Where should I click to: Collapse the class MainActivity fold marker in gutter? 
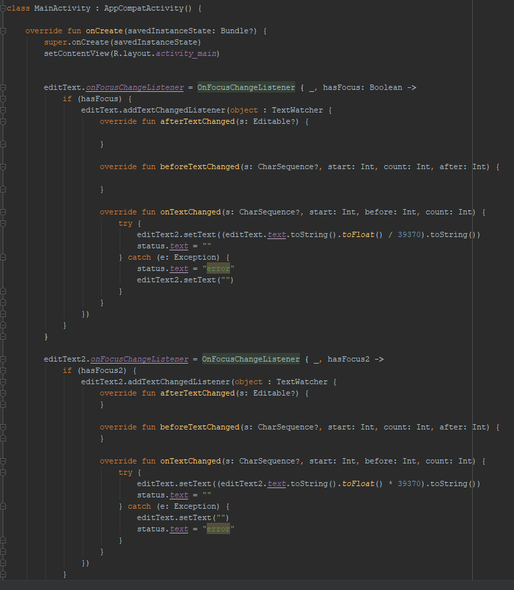pos(3,8)
